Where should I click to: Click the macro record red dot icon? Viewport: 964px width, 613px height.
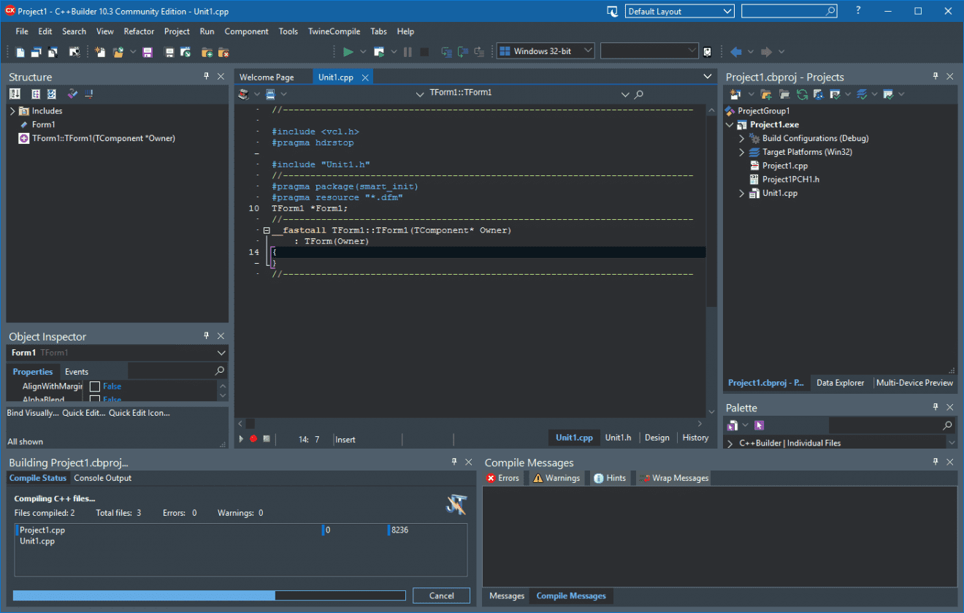click(253, 439)
